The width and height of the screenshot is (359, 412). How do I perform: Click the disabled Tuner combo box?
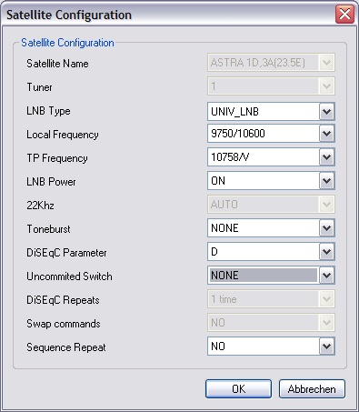coord(271,86)
